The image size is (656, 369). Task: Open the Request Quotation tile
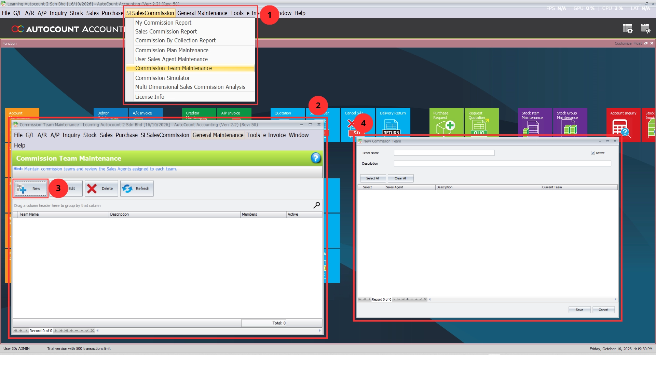(x=481, y=123)
